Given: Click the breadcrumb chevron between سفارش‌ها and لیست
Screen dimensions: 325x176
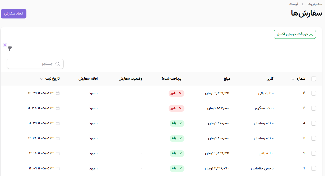Looking at the screenshot, I should coord(303,4).
